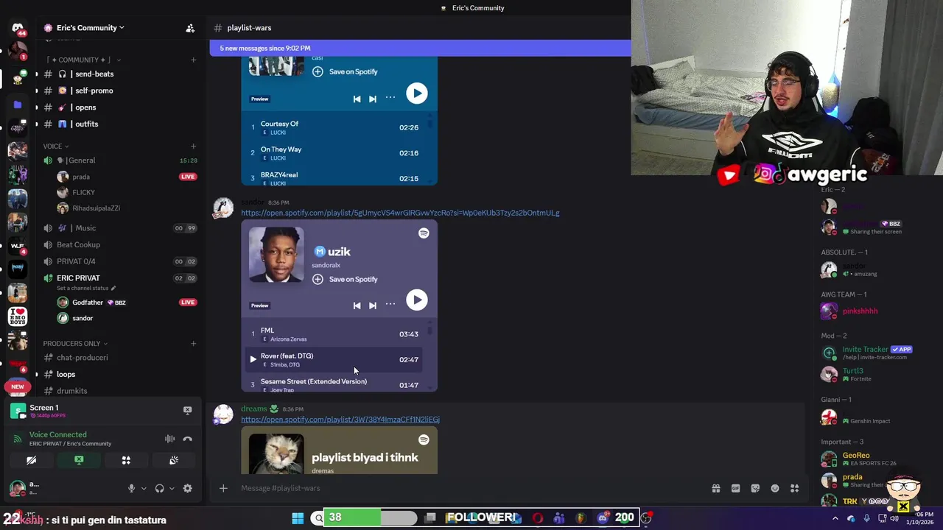The image size is (943, 530).
Task: Open apps launcher in message bar
Action: click(x=794, y=488)
